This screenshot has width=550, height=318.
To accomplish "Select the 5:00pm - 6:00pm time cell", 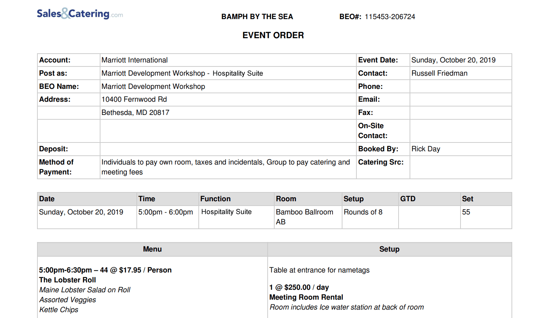I will click(x=166, y=212).
